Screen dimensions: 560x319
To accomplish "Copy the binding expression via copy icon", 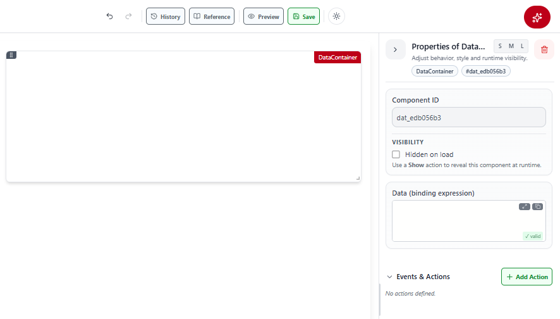I will [537, 207].
